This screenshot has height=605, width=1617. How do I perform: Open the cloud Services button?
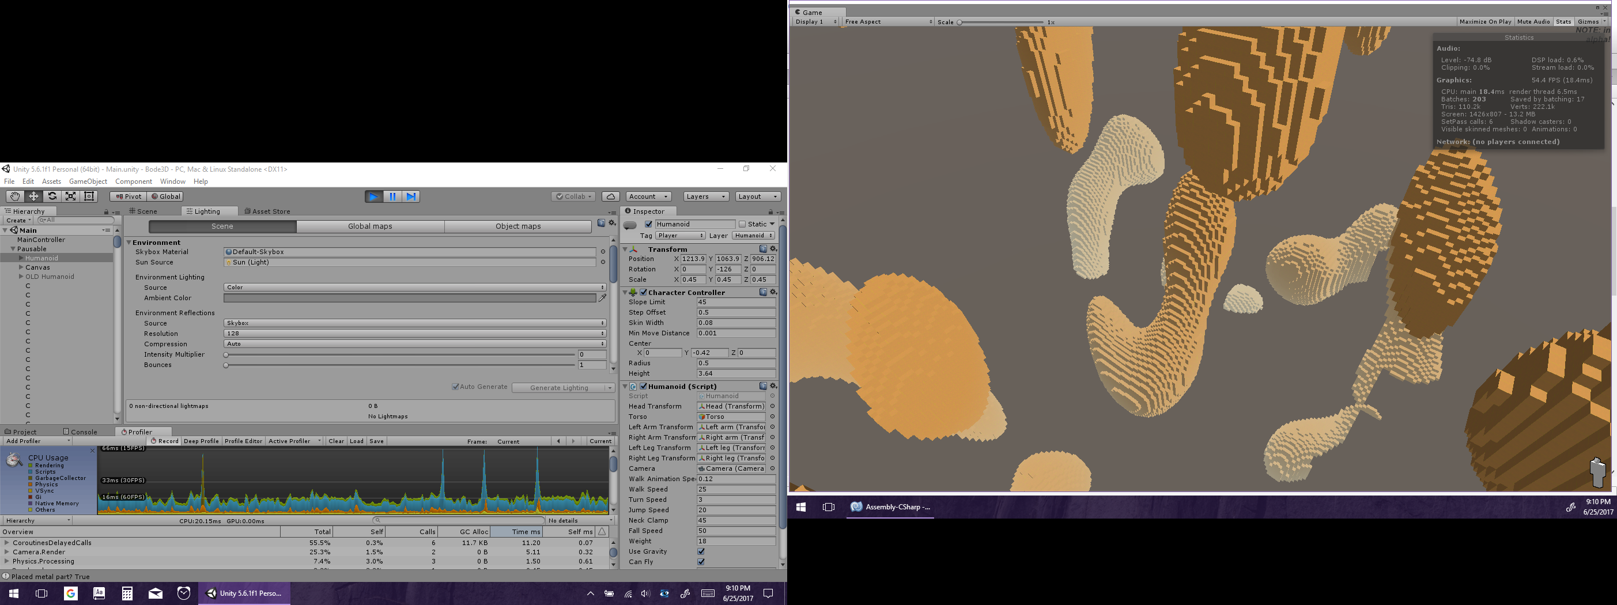pos(610,196)
